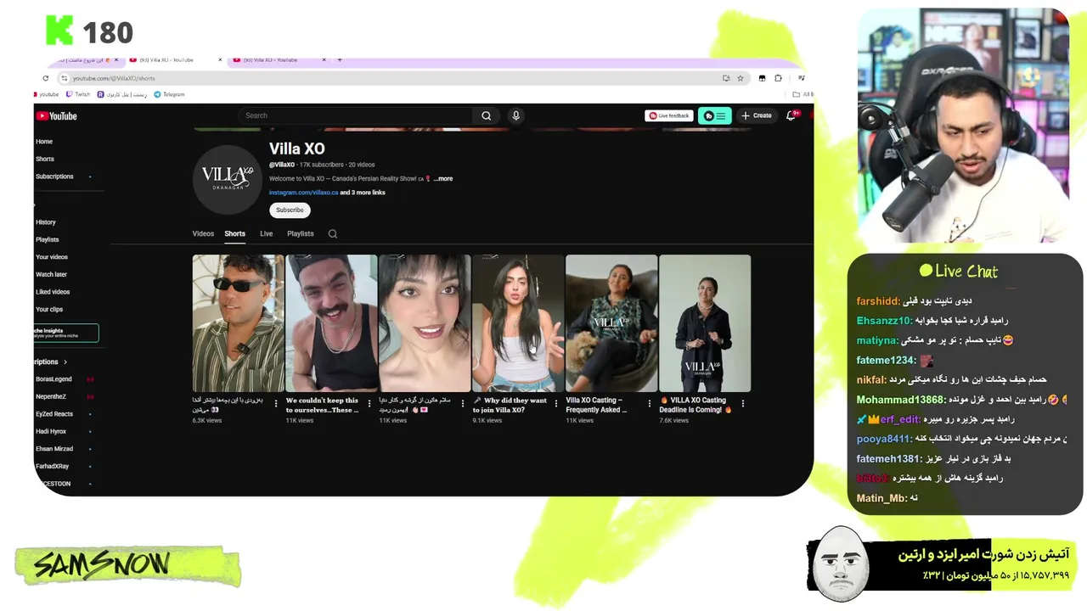The height and width of the screenshot is (611, 1087).
Task: Close the second Villa XO browser tab
Action: [x=220, y=60]
